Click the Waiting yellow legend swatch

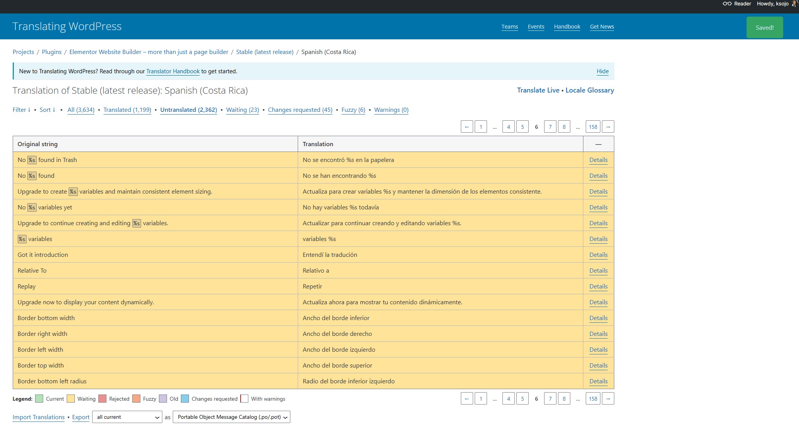click(71, 399)
